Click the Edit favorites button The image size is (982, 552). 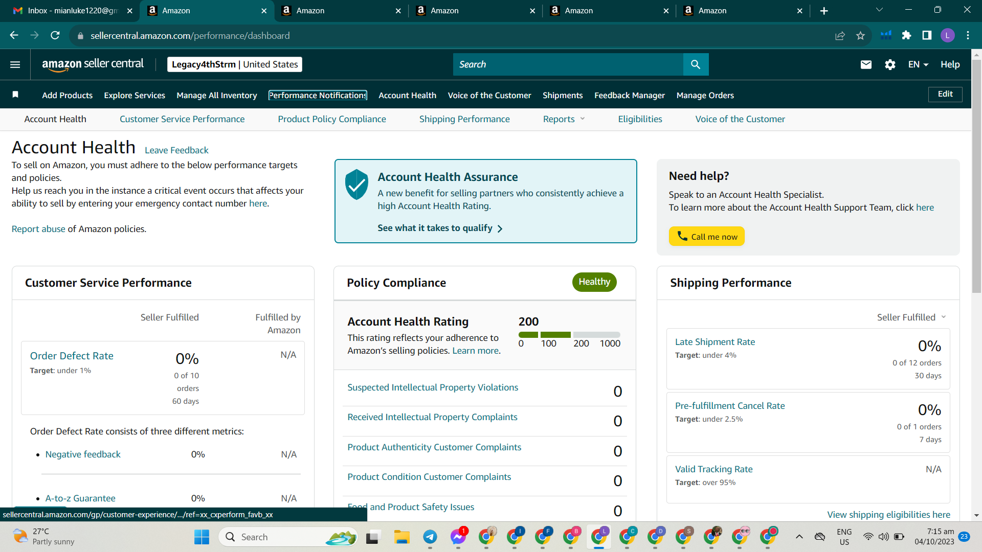click(945, 94)
